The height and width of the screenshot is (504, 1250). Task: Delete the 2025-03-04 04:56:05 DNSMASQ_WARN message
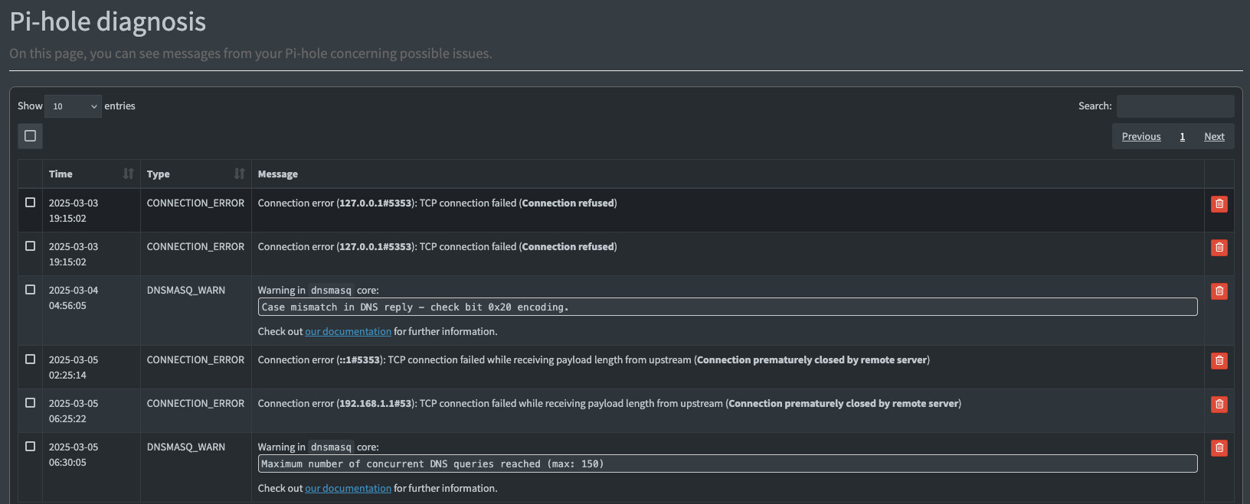point(1219,291)
